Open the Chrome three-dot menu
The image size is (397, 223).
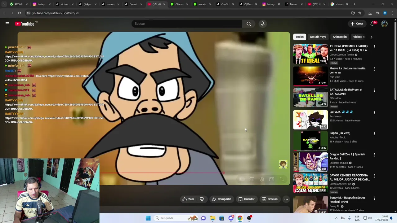(x=392, y=13)
